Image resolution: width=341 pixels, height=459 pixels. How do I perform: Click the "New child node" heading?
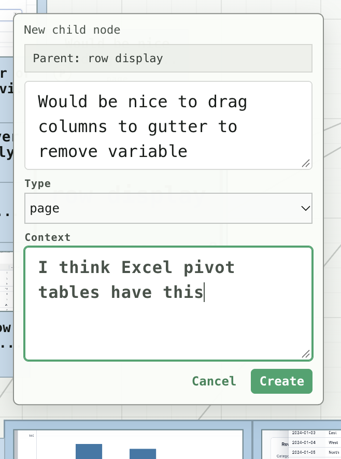72,30
